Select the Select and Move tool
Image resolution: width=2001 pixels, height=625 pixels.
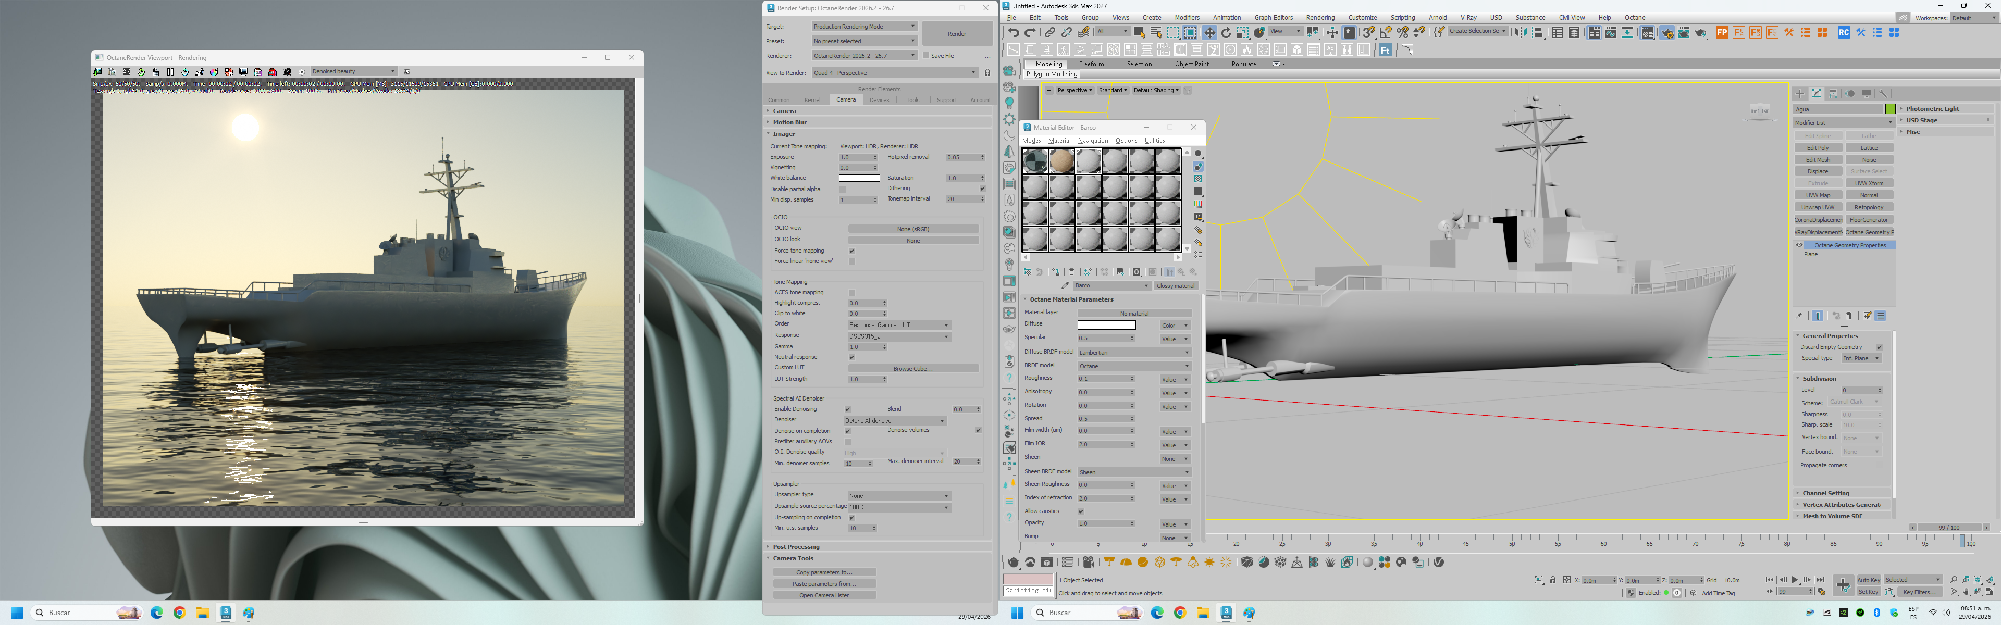[x=1209, y=33]
